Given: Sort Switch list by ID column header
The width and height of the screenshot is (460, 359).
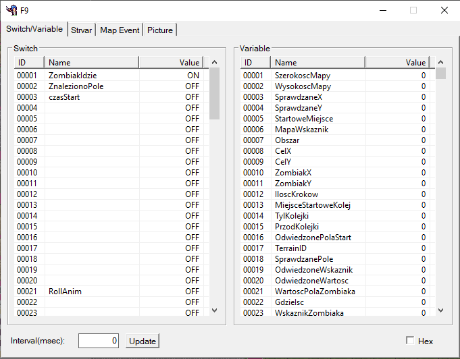Looking at the screenshot, I should [x=29, y=63].
